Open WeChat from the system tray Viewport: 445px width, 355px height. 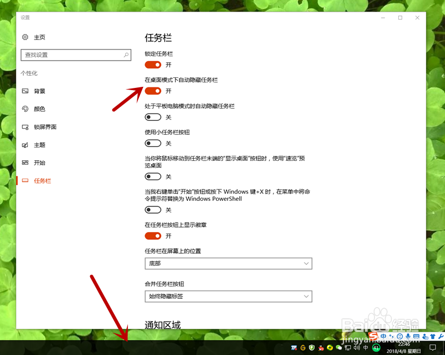coord(339,348)
